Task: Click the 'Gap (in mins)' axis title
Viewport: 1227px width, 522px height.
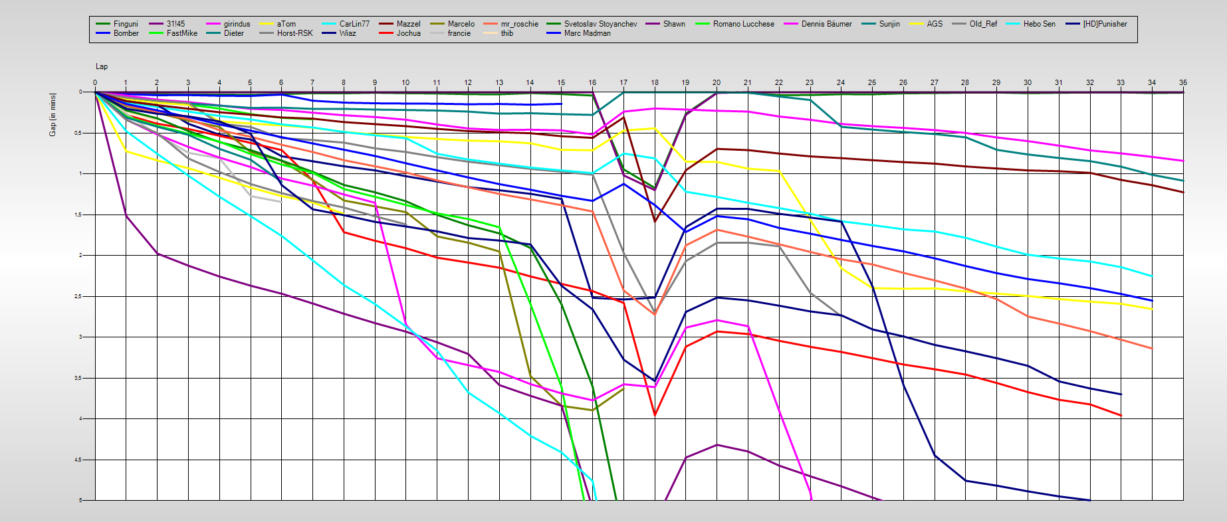Action: 53,115
